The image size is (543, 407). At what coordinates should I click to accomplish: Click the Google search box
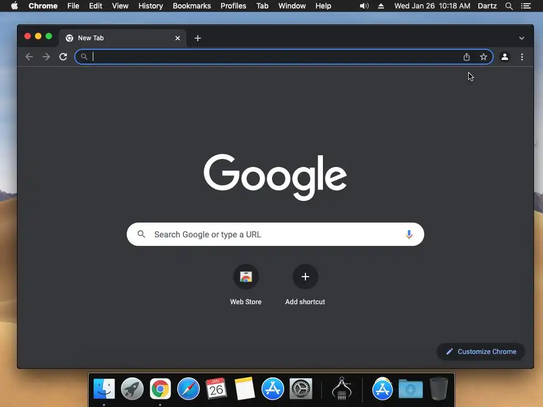point(275,234)
